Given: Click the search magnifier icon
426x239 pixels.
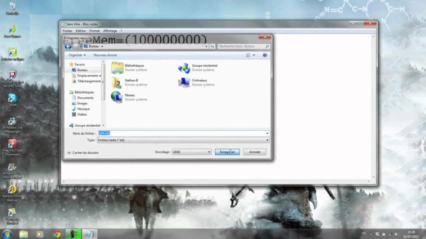Looking at the screenshot, I should pos(267,47).
